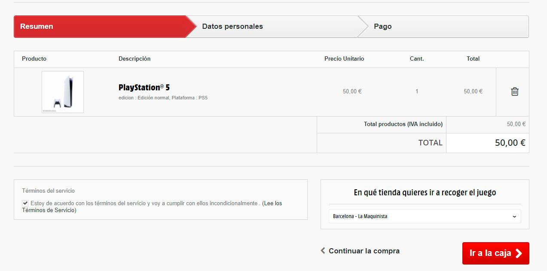The width and height of the screenshot is (547, 271).
Task: Click the Términos del servicio heading
Action: pos(48,191)
